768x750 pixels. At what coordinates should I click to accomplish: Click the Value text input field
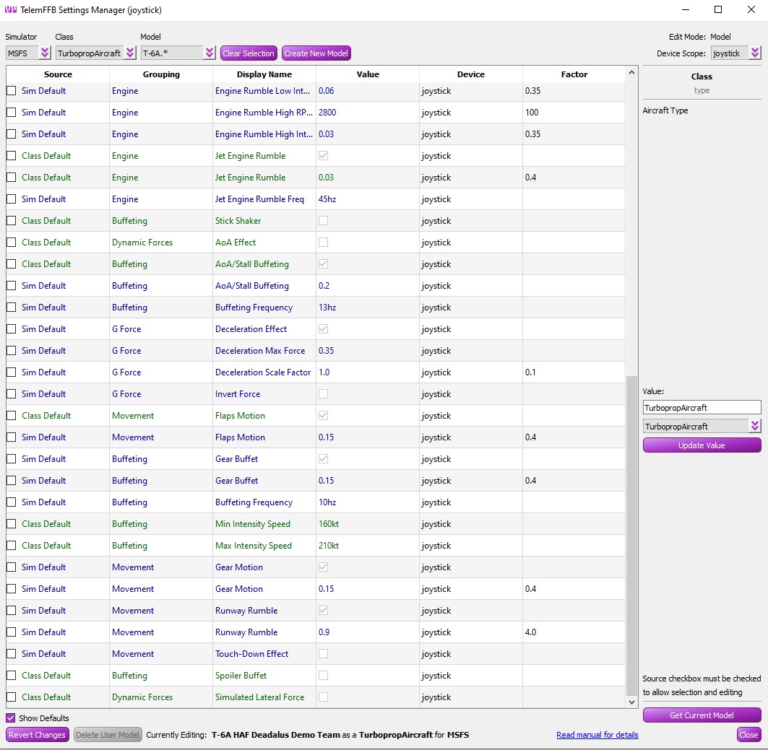(x=702, y=408)
